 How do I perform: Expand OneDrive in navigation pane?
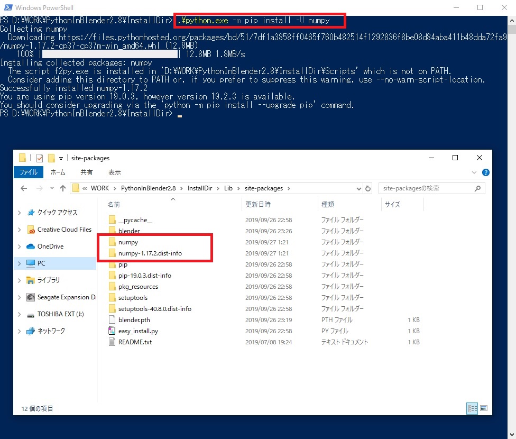pyautogui.click(x=20, y=246)
